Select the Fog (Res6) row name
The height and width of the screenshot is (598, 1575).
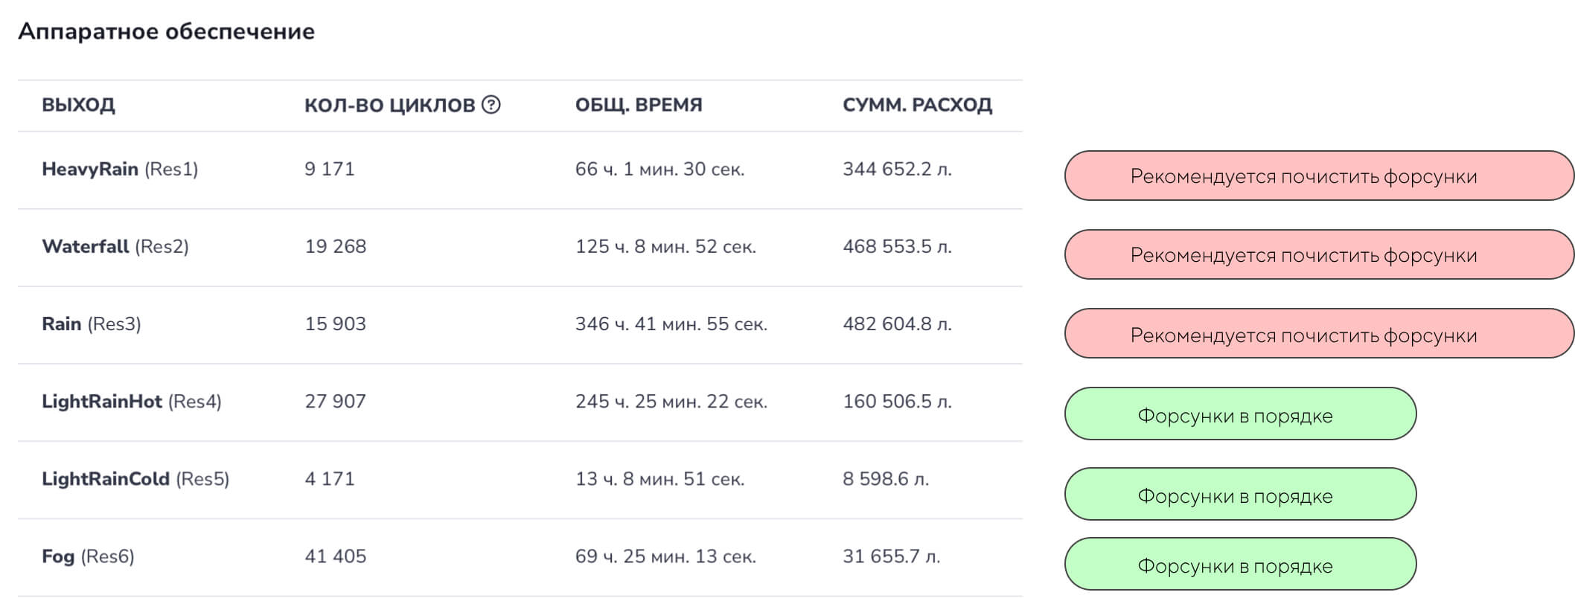tap(88, 556)
